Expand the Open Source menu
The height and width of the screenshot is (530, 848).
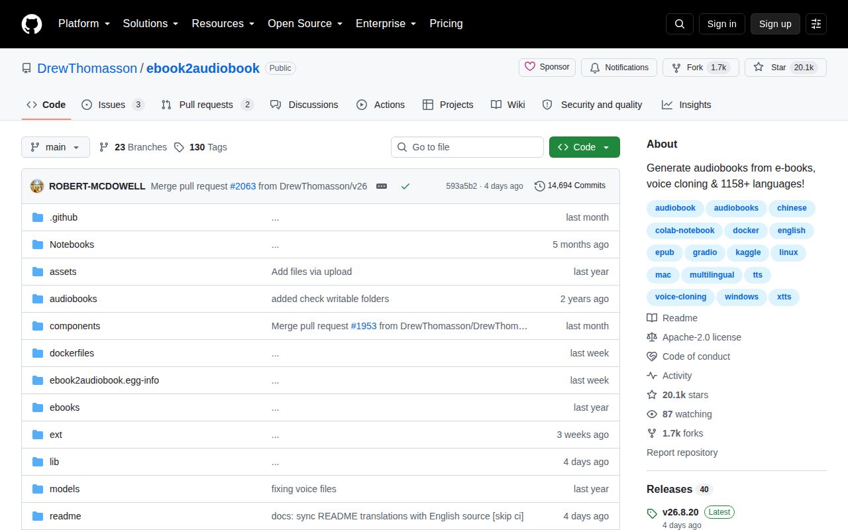(x=305, y=24)
